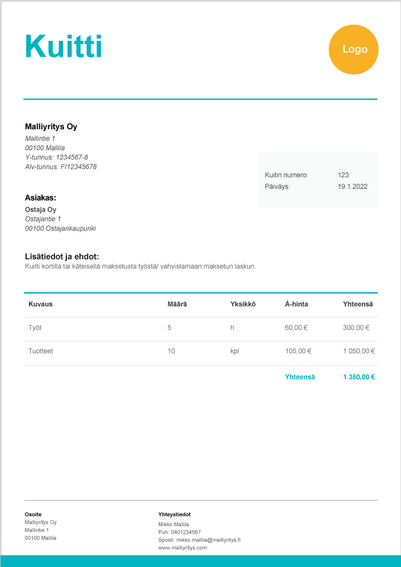This screenshot has width=401, height=567.
Task: Click the Lisätiedot ja ehdot heading
Action: point(66,256)
